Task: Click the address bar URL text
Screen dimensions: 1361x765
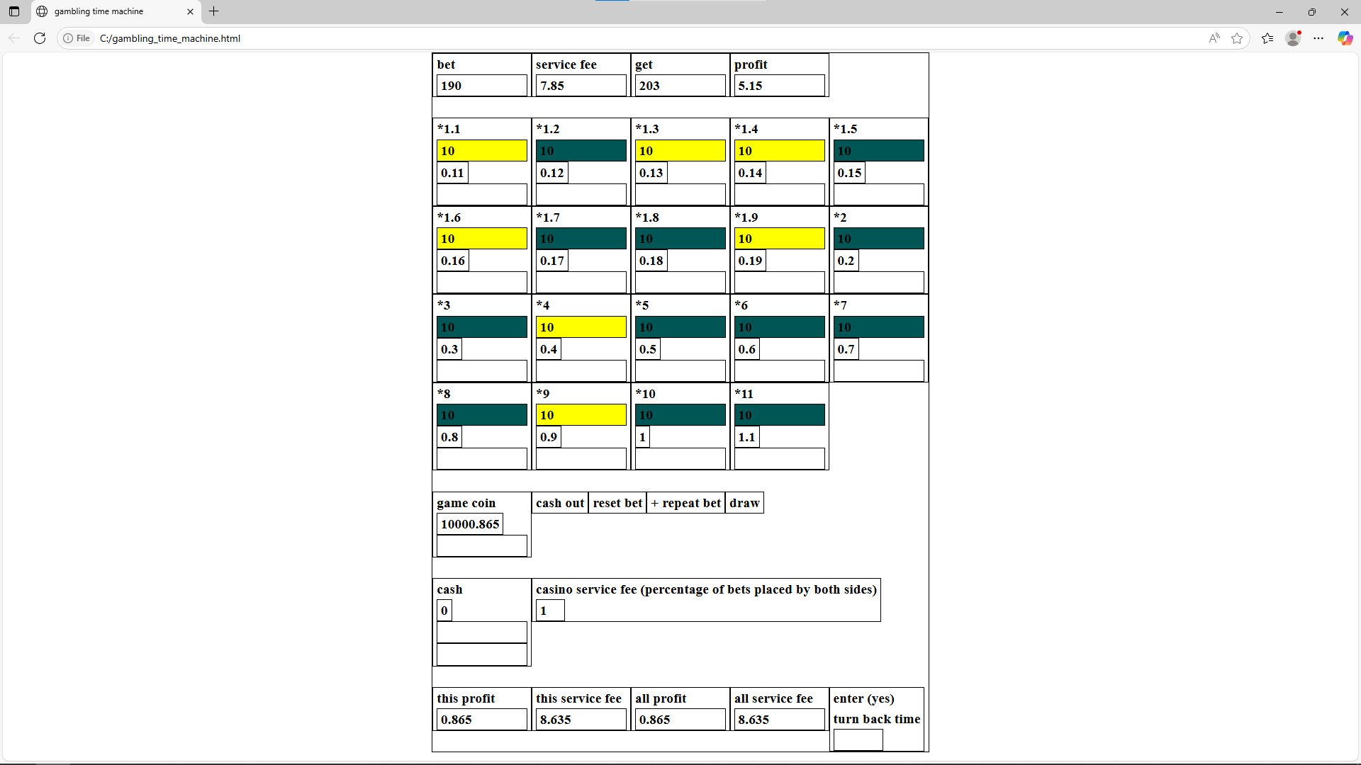Action: coord(170,38)
